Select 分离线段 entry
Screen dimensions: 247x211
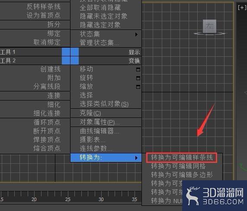click(x=47, y=87)
